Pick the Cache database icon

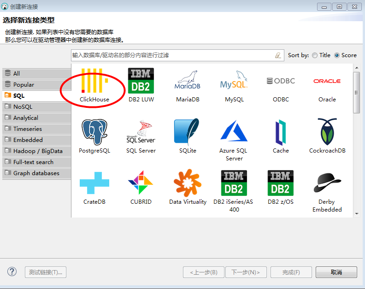pyautogui.click(x=281, y=132)
